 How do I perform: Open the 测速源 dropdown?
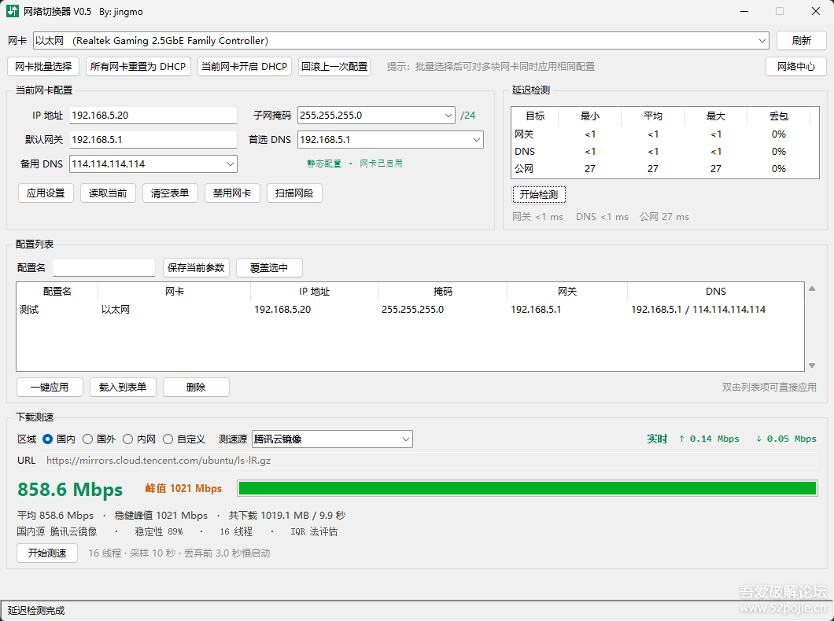406,439
